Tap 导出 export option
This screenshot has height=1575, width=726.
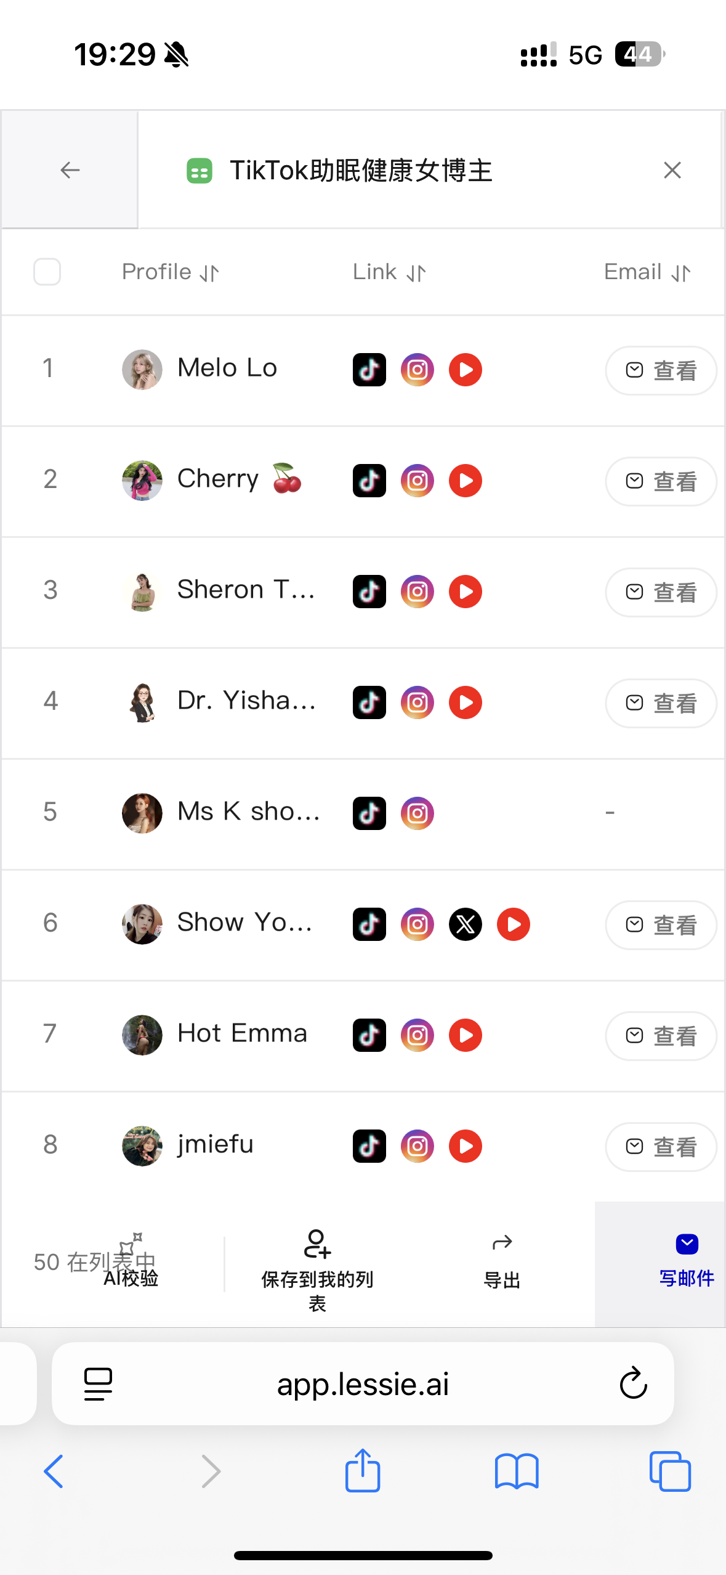502,1261
